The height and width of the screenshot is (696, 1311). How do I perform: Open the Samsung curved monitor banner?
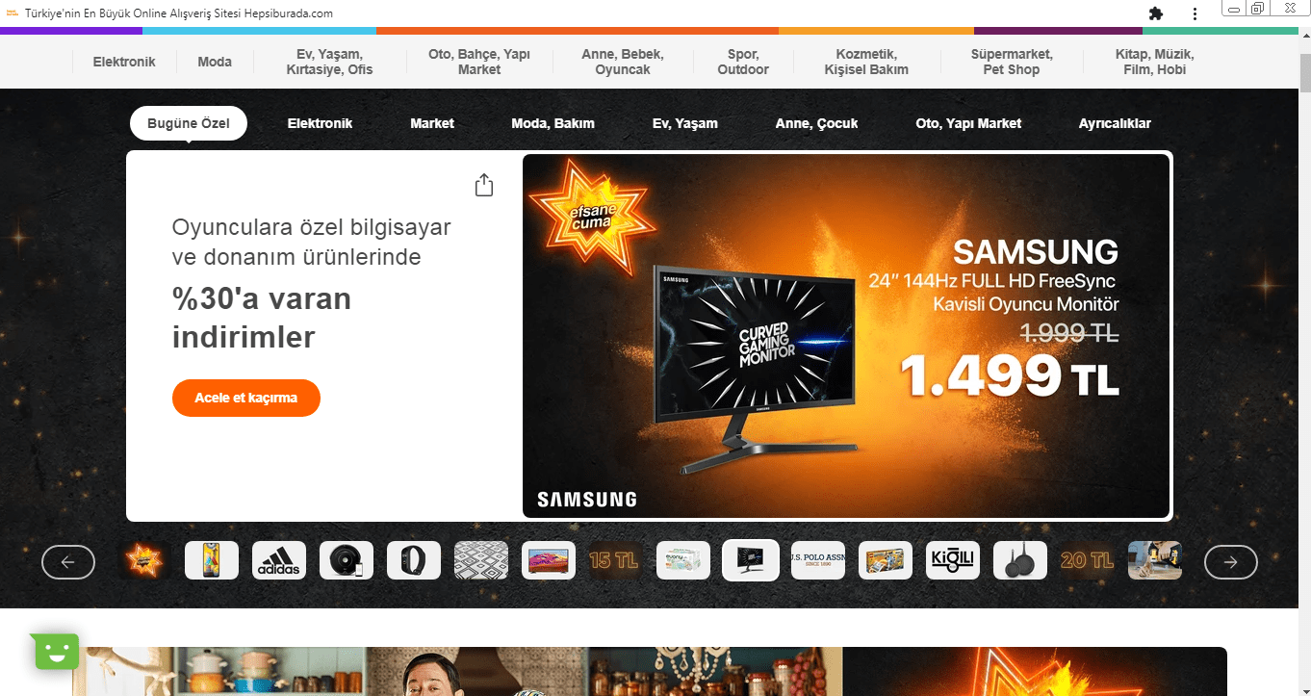coord(846,336)
